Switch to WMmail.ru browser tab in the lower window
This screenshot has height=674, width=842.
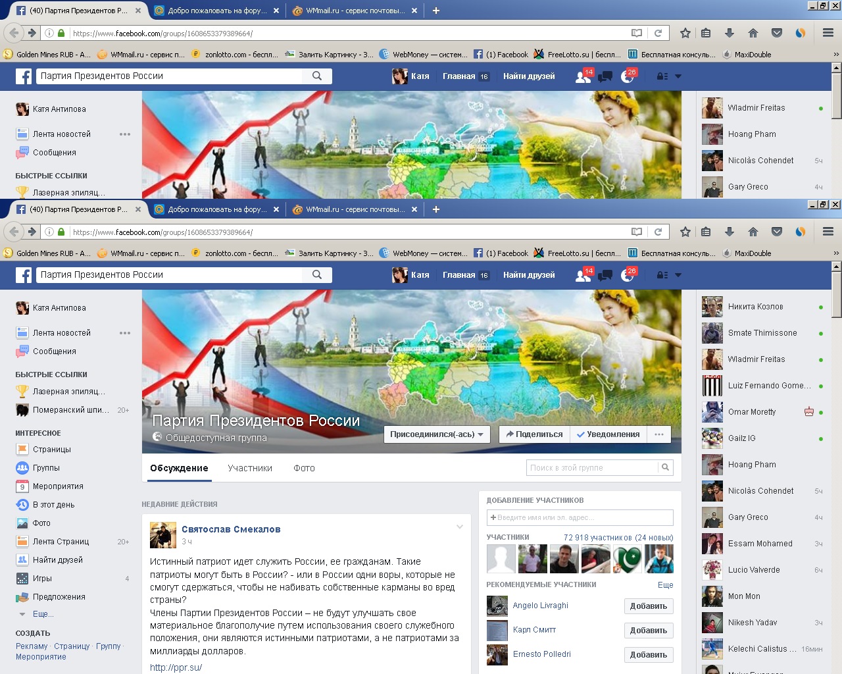(x=355, y=209)
